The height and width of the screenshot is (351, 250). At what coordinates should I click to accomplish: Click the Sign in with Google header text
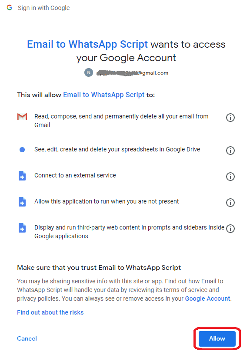point(44,8)
